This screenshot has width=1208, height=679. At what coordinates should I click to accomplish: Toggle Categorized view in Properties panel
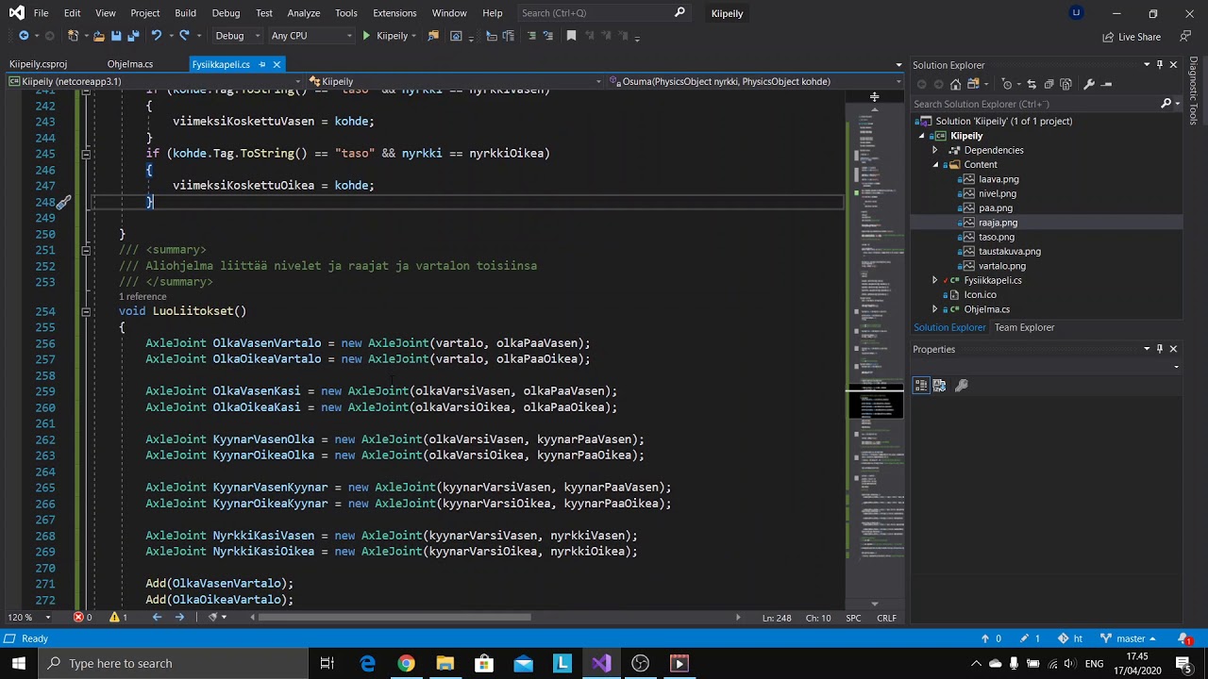pyautogui.click(x=921, y=386)
